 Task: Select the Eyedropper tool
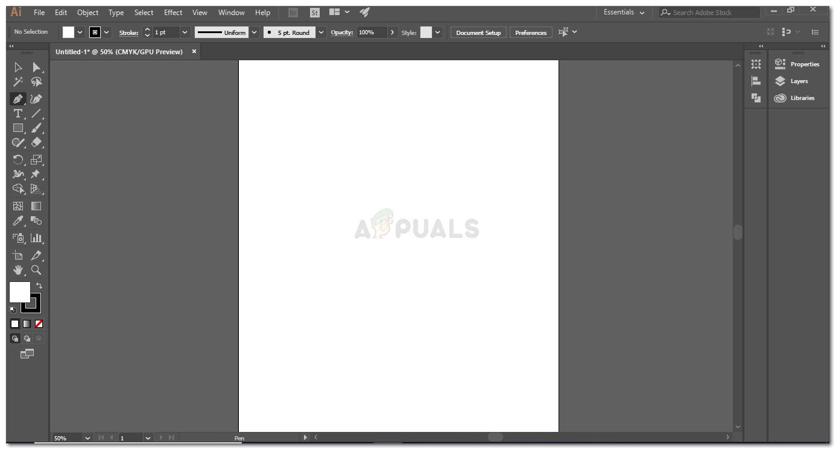18,220
